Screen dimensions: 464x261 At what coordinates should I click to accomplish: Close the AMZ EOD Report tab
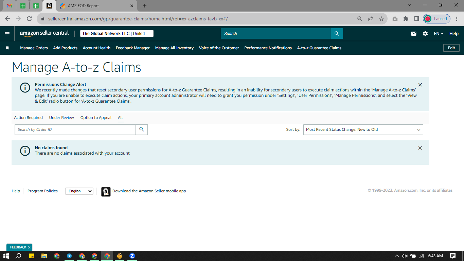132,6
